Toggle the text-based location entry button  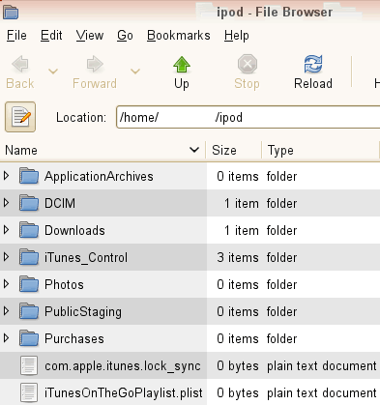coord(20,117)
